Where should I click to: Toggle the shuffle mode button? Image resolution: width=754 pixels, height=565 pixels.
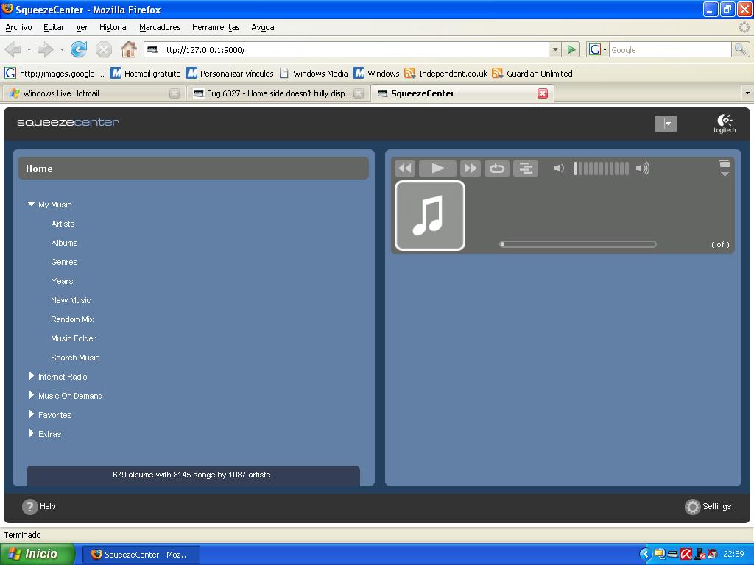point(526,168)
